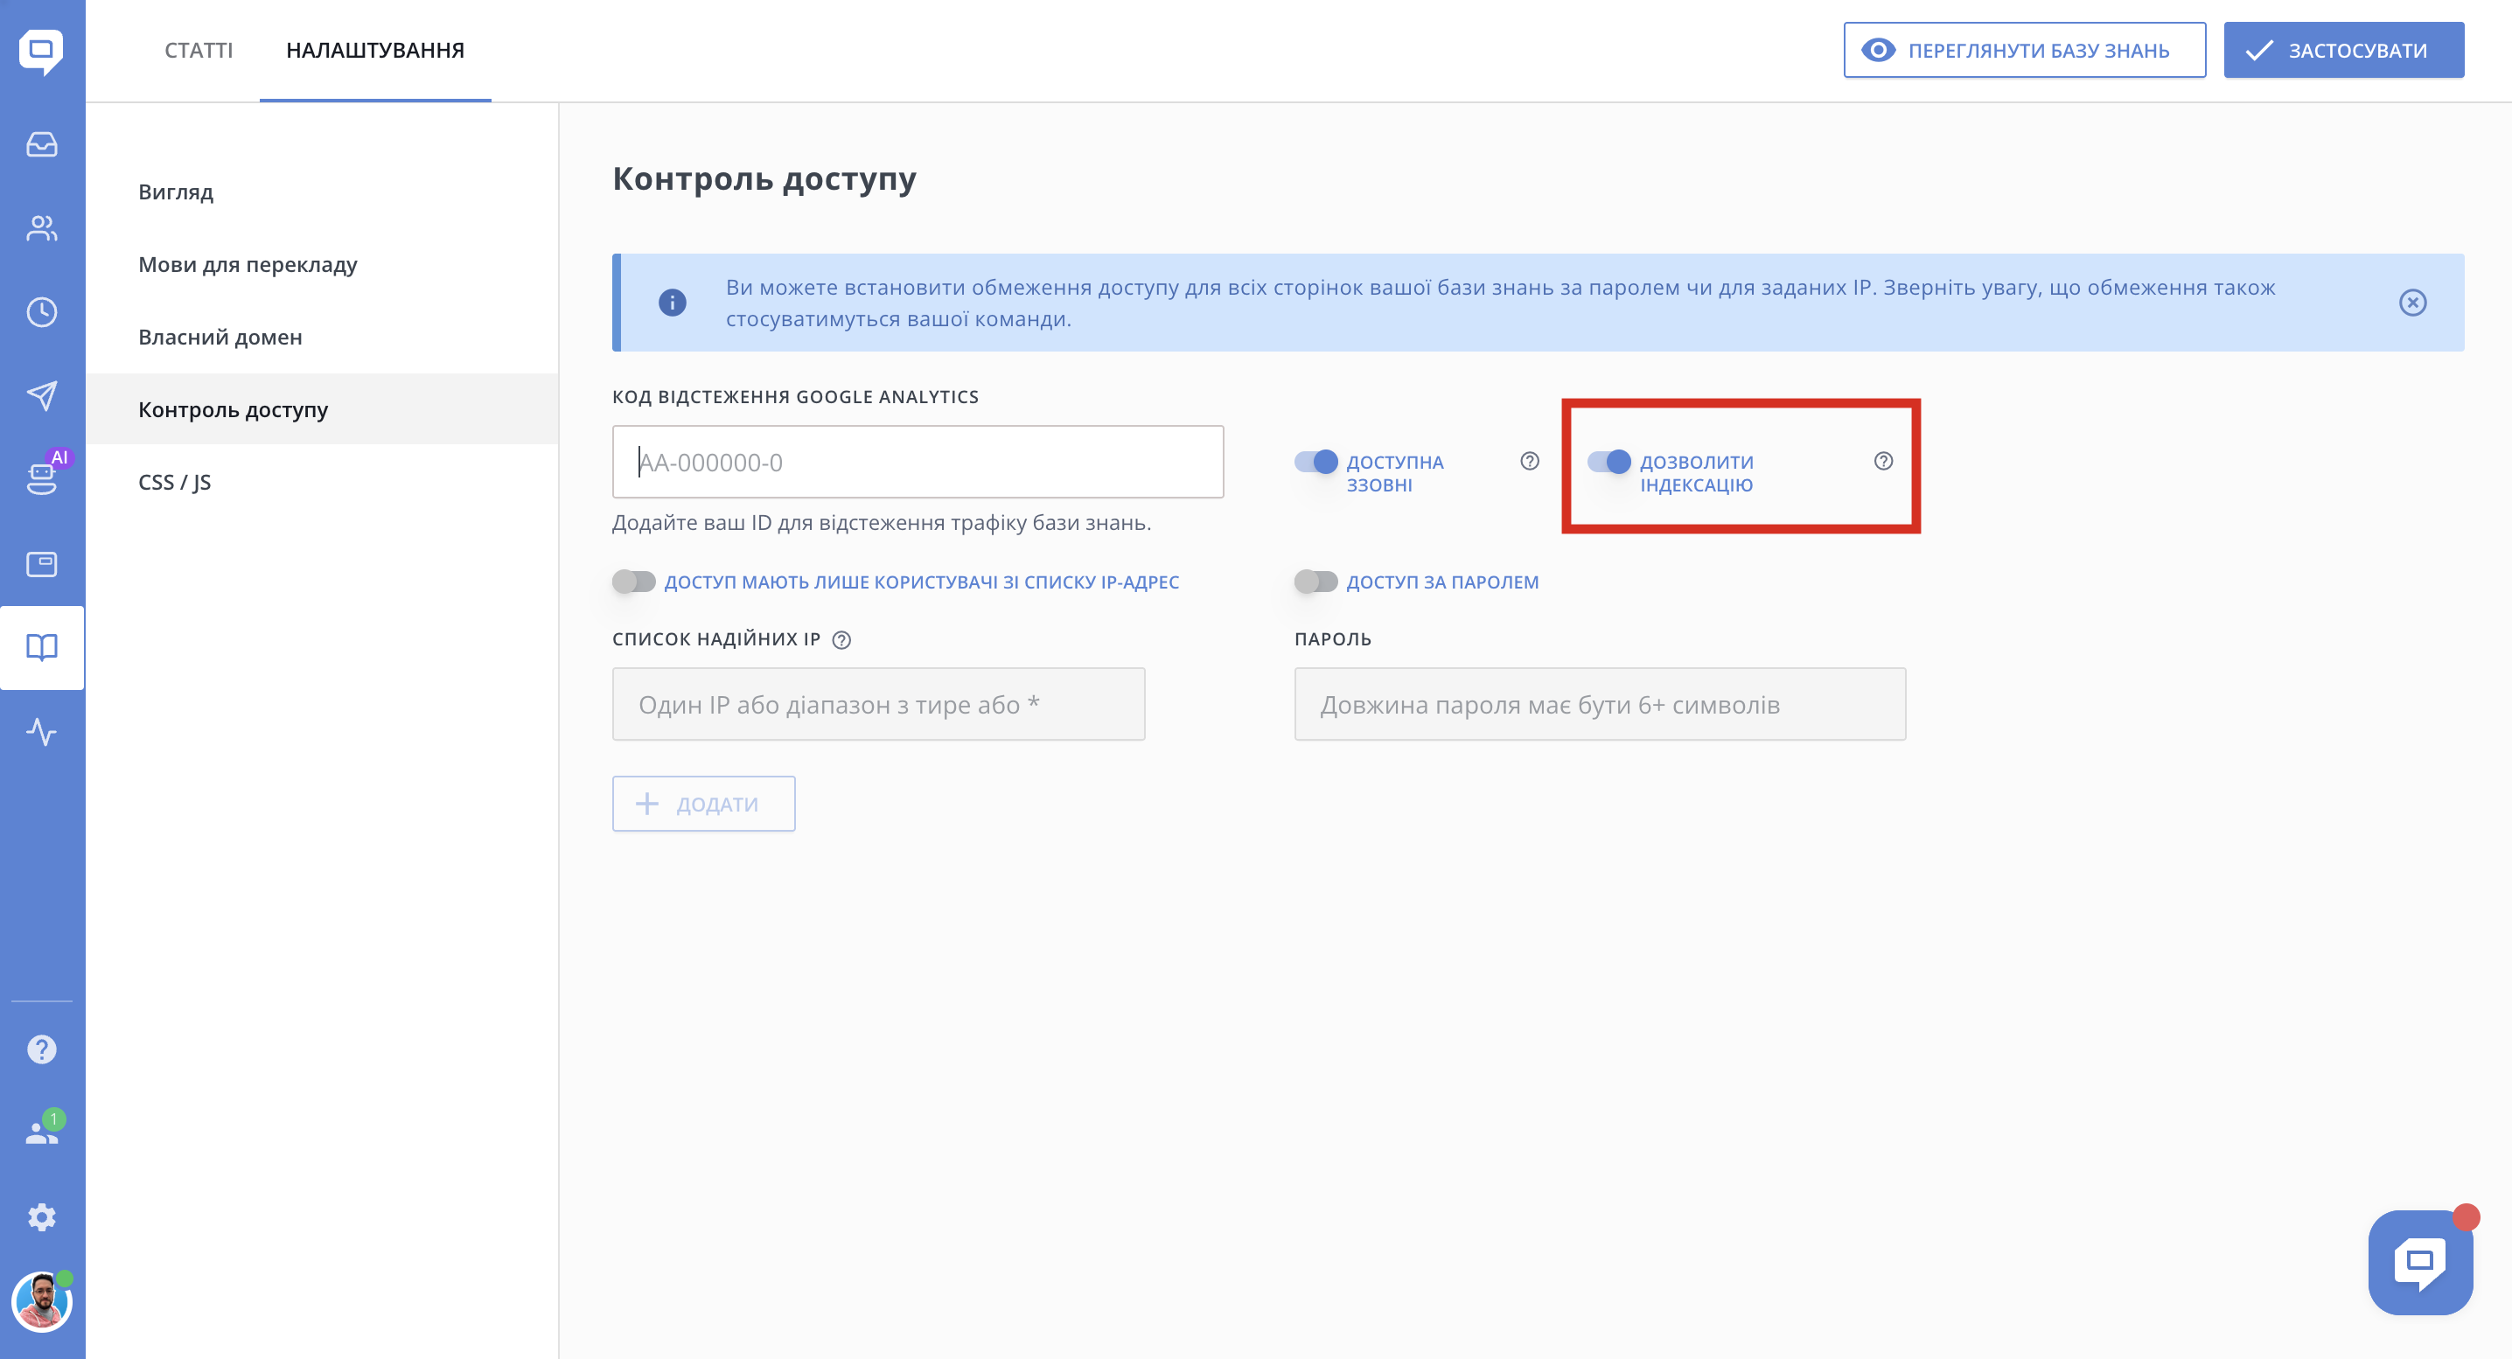Open the contacts people icon
Image resolution: width=2512 pixels, height=1359 pixels.
click(42, 228)
